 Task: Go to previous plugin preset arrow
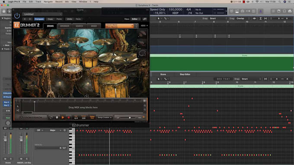pos(25,19)
